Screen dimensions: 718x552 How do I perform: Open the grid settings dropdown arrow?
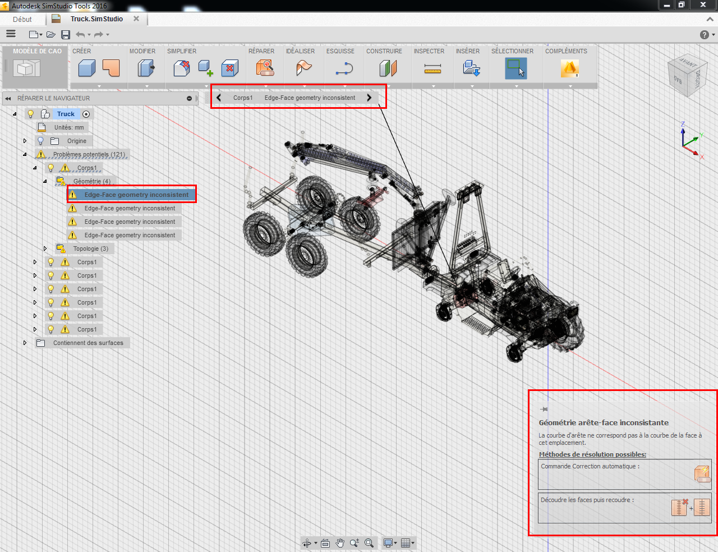(x=413, y=543)
